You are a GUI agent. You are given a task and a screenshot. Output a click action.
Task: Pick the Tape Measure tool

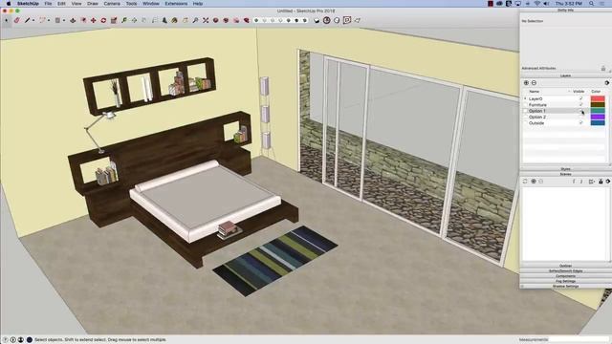124,20
